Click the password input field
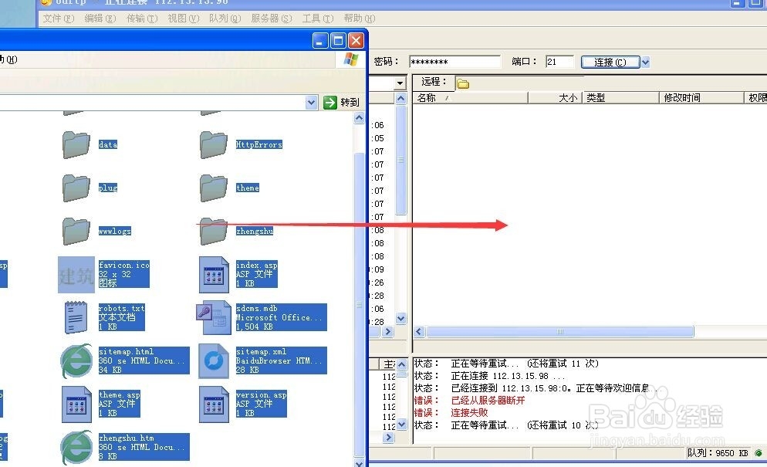 [455, 62]
